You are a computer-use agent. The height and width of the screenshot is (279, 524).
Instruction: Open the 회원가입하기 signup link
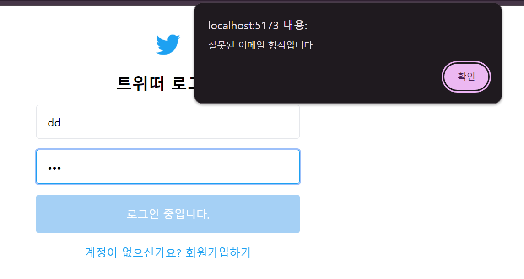(218, 252)
